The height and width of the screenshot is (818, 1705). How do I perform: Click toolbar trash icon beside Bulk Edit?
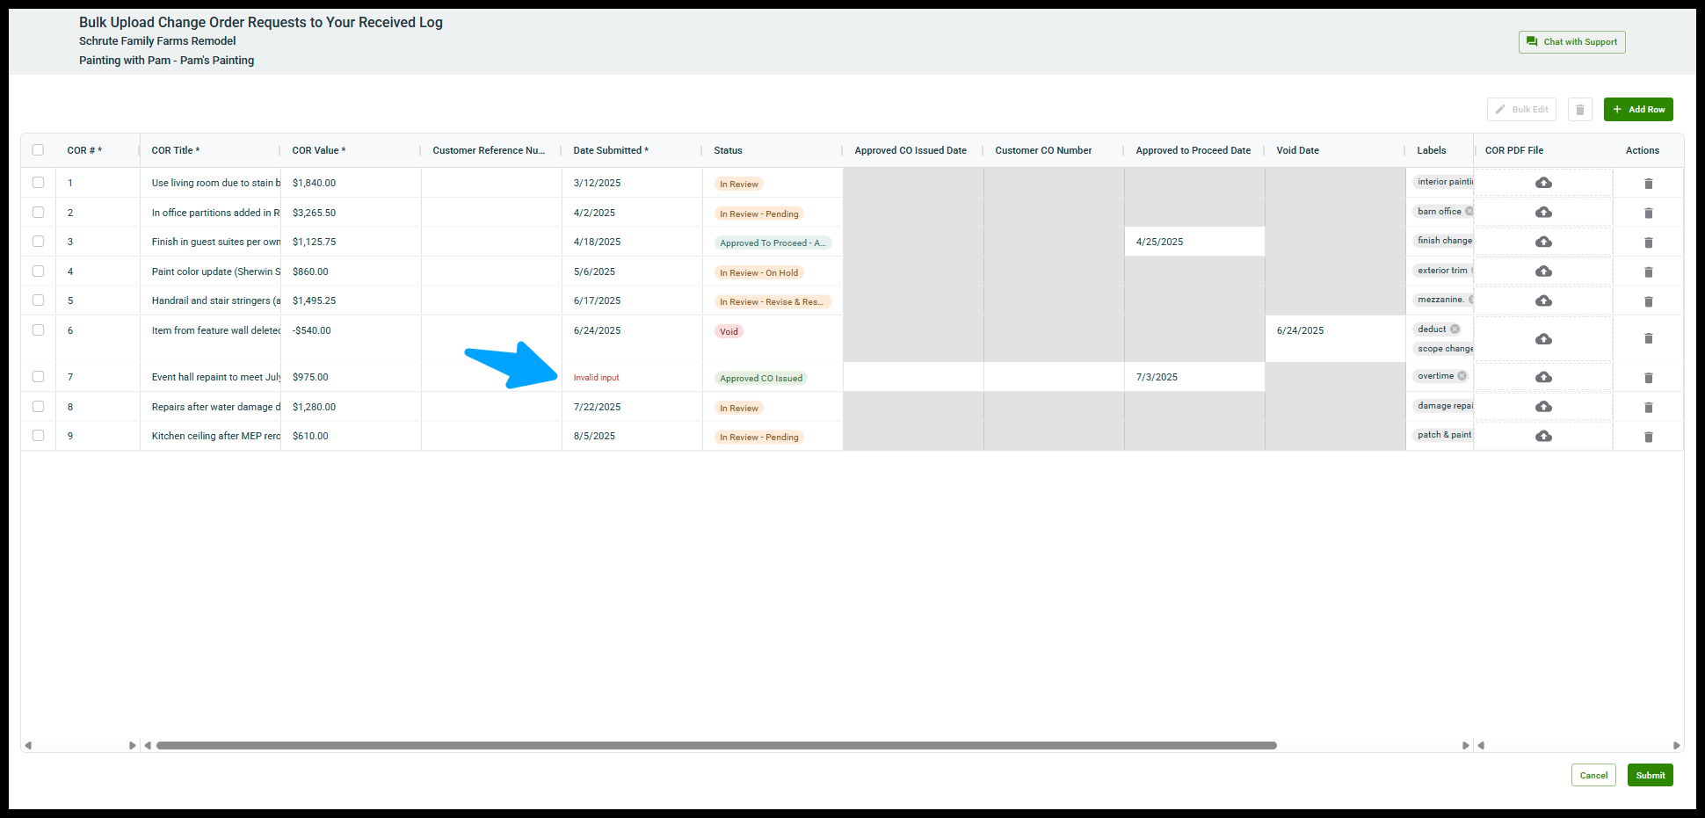[x=1579, y=110]
